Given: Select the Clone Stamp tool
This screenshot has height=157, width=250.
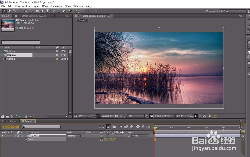Looking at the screenshot, I should coord(59,11).
